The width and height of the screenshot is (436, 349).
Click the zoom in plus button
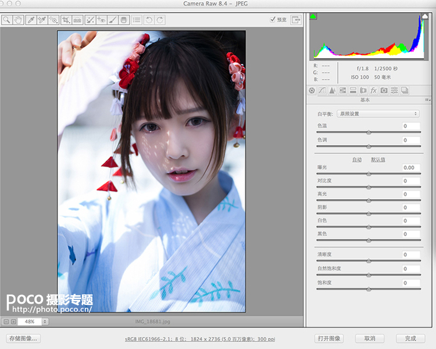13,322
